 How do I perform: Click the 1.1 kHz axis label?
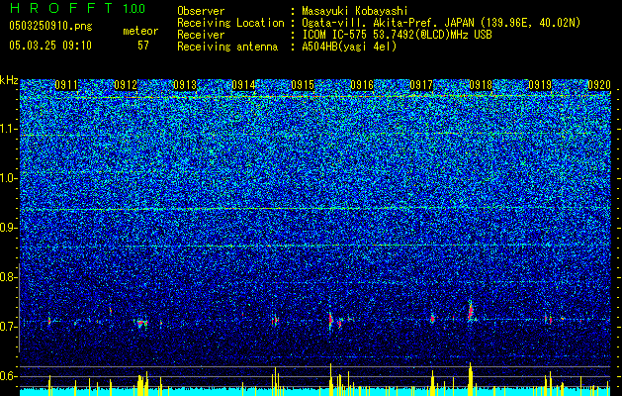click(9, 129)
